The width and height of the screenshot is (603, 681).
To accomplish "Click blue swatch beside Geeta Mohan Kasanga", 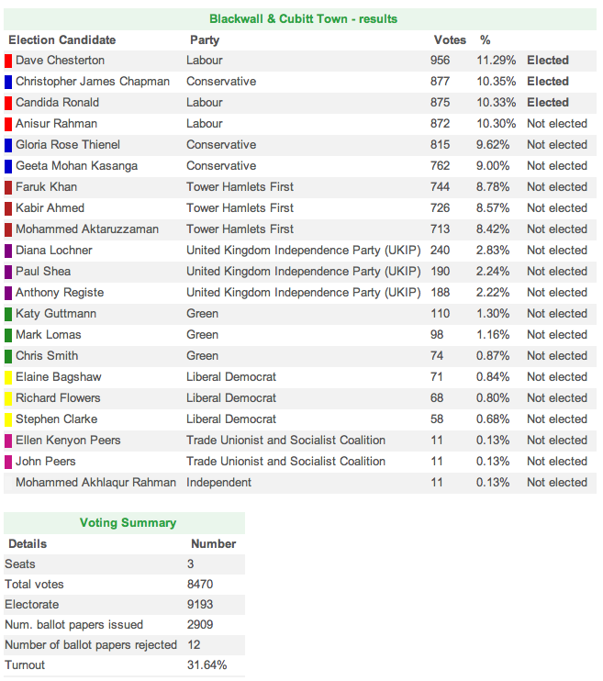I will (x=8, y=166).
